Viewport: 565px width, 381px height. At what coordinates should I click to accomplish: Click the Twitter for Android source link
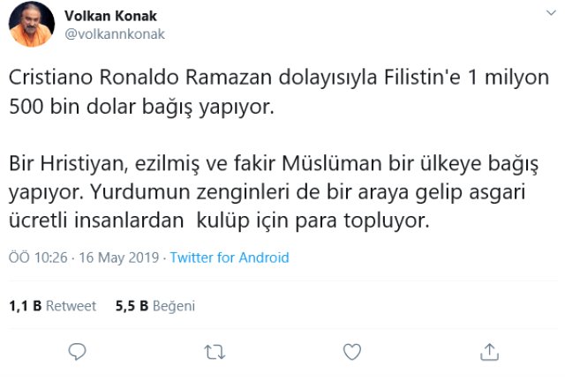click(230, 258)
